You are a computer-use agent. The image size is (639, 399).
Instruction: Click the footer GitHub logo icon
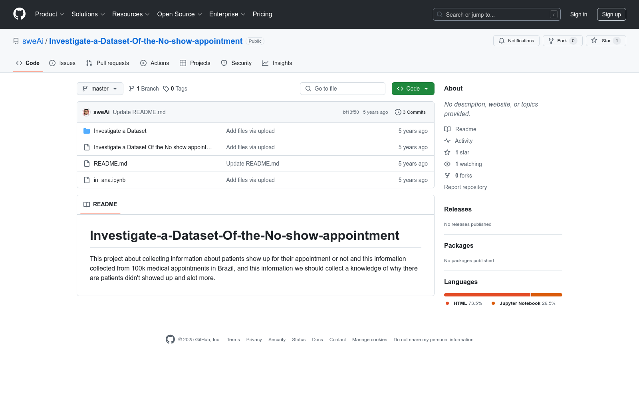[170, 340]
